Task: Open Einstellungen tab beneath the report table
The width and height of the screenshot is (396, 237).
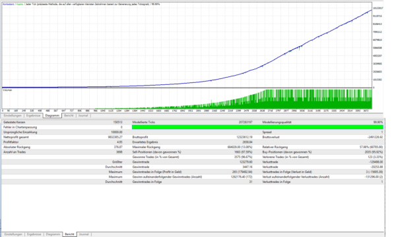Action: (x=13, y=234)
